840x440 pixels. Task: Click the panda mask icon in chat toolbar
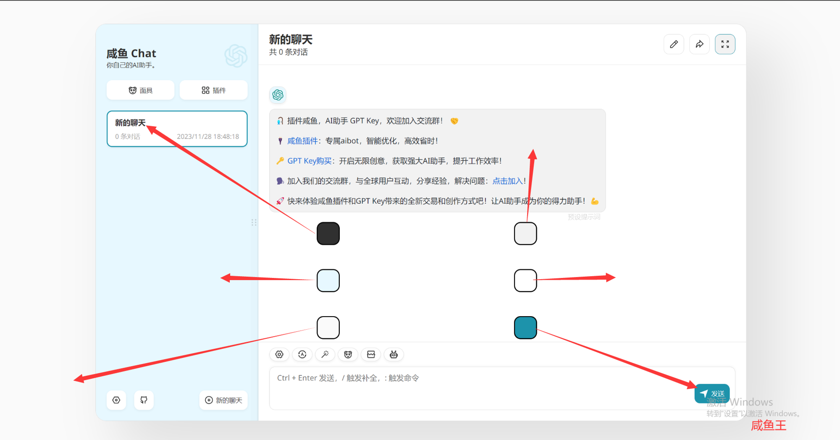pyautogui.click(x=348, y=355)
